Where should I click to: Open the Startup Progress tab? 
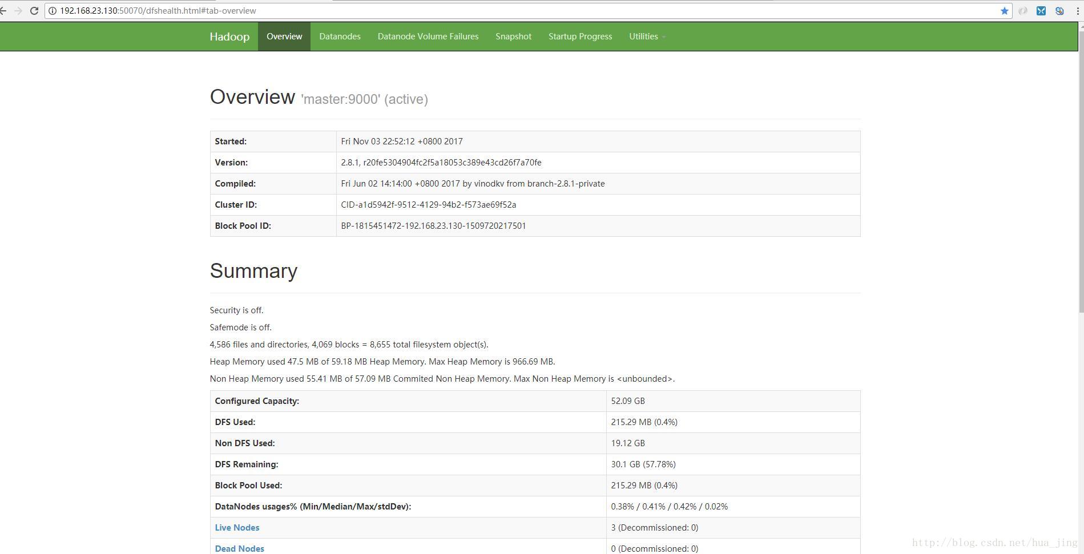pyautogui.click(x=580, y=37)
